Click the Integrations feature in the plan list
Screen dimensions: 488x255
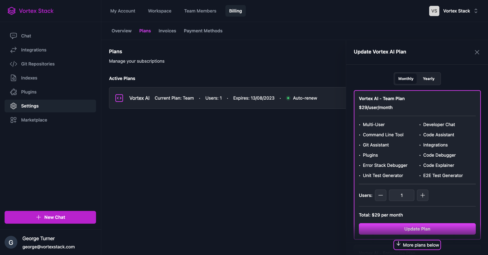click(435, 145)
